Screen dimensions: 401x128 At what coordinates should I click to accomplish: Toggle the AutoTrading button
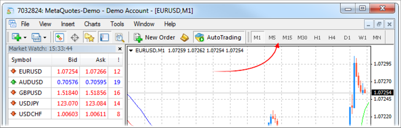pos(219,37)
